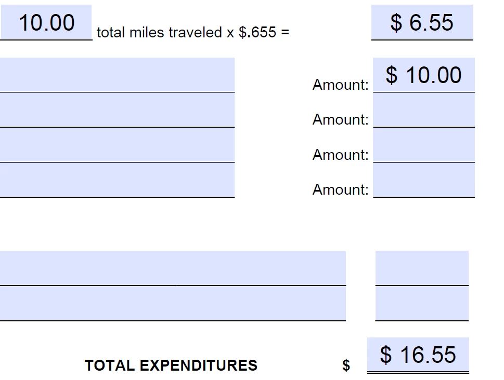
Task: Click the first expense description field
Action: pos(118,75)
